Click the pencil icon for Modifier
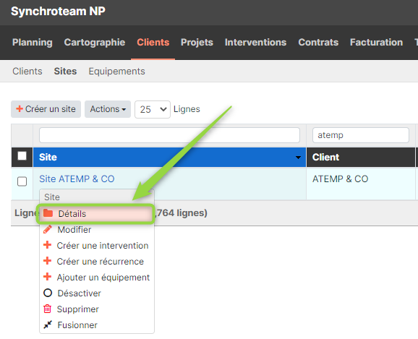The width and height of the screenshot is (418, 339). click(x=48, y=229)
